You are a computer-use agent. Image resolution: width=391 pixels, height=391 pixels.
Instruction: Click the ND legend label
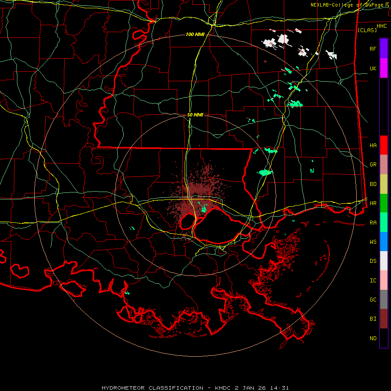[373, 338]
